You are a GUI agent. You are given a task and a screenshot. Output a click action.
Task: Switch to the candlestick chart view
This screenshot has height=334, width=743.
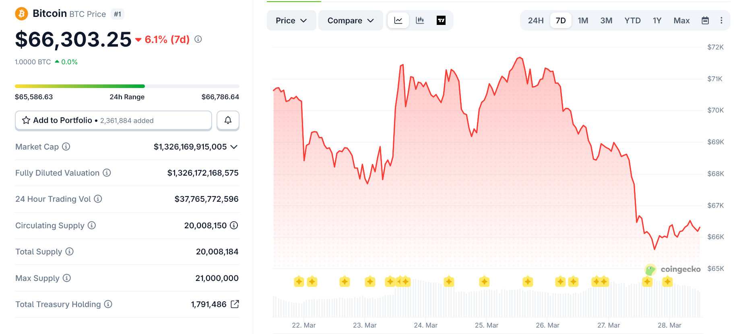coord(420,20)
